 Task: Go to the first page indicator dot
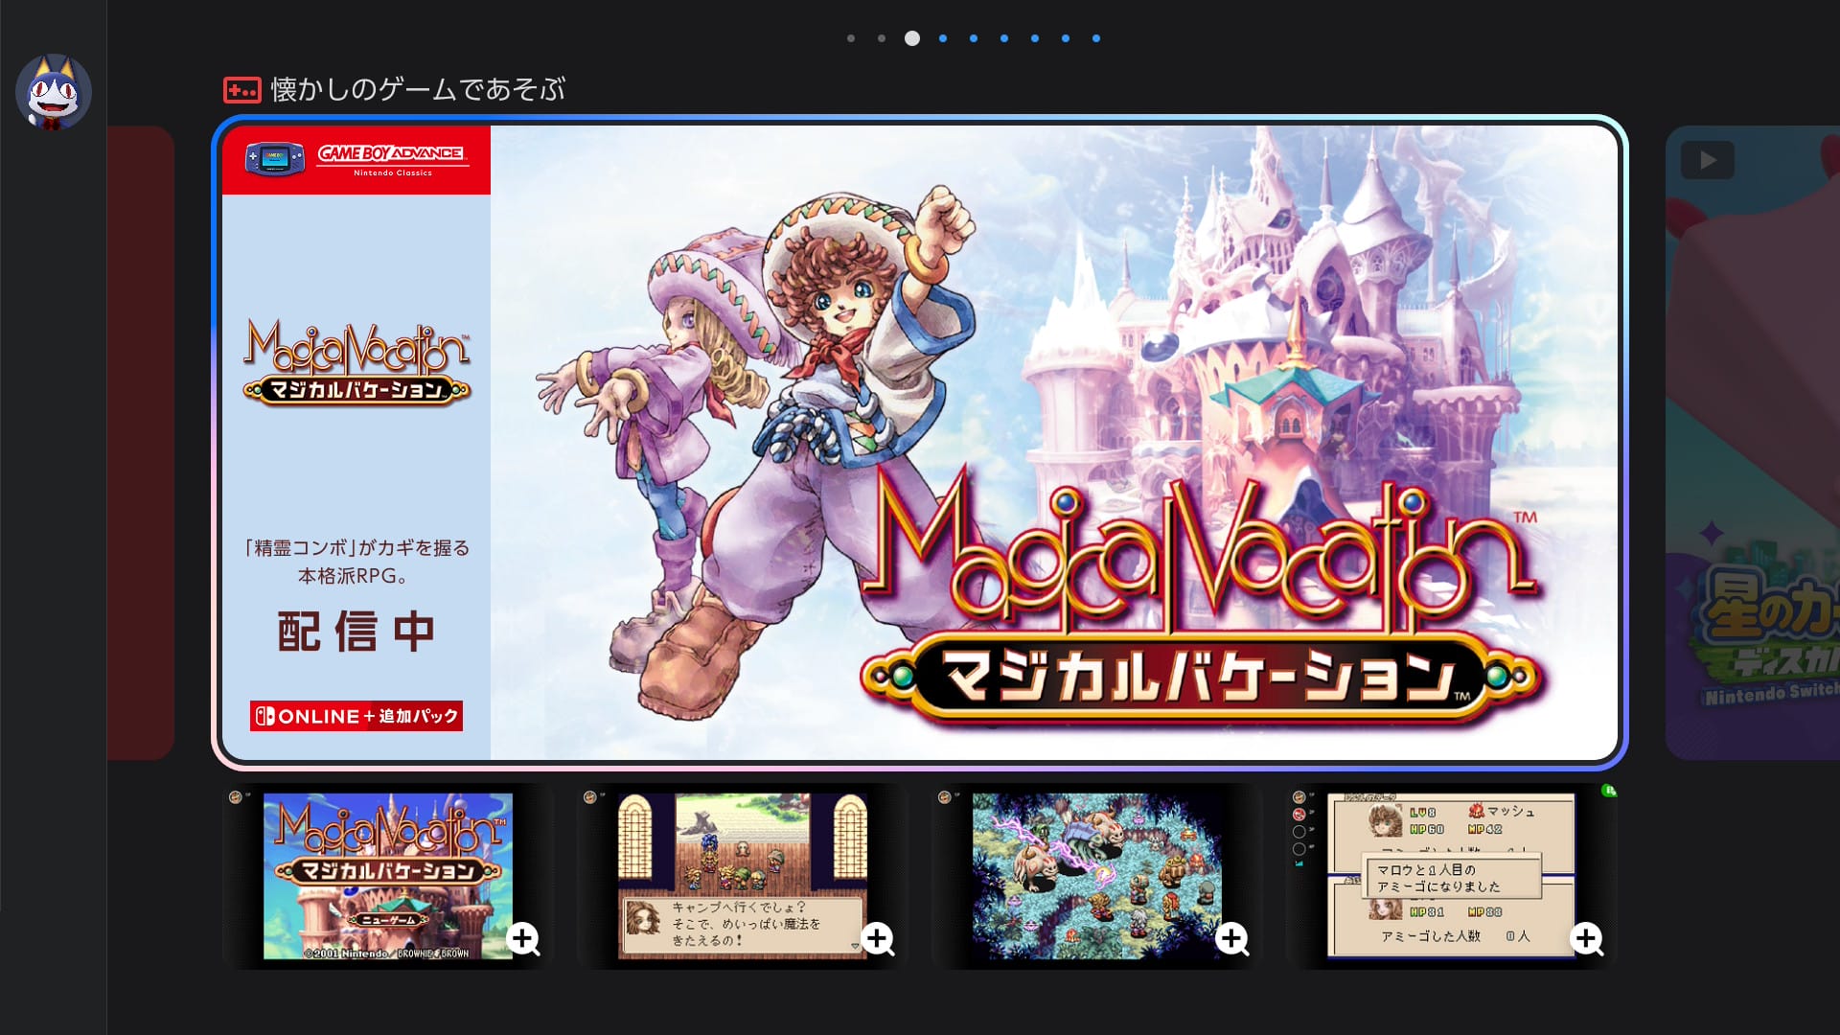click(851, 38)
